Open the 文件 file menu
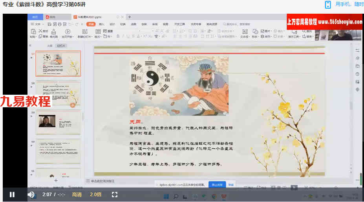The width and height of the screenshot is (364, 202). pos(37,24)
